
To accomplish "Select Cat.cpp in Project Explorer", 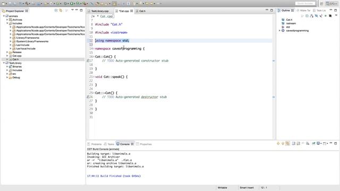I will (16, 56).
